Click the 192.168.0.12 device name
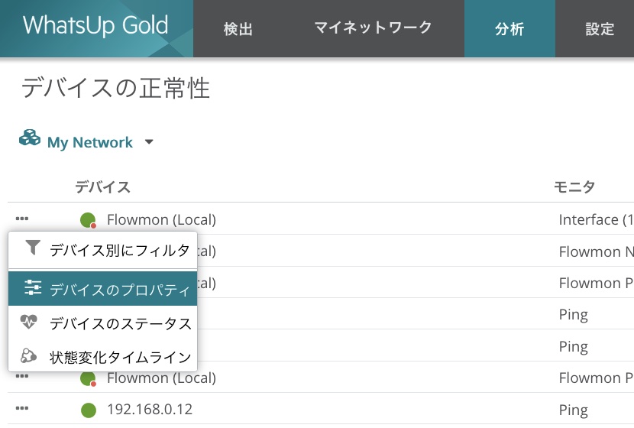 [x=150, y=410]
